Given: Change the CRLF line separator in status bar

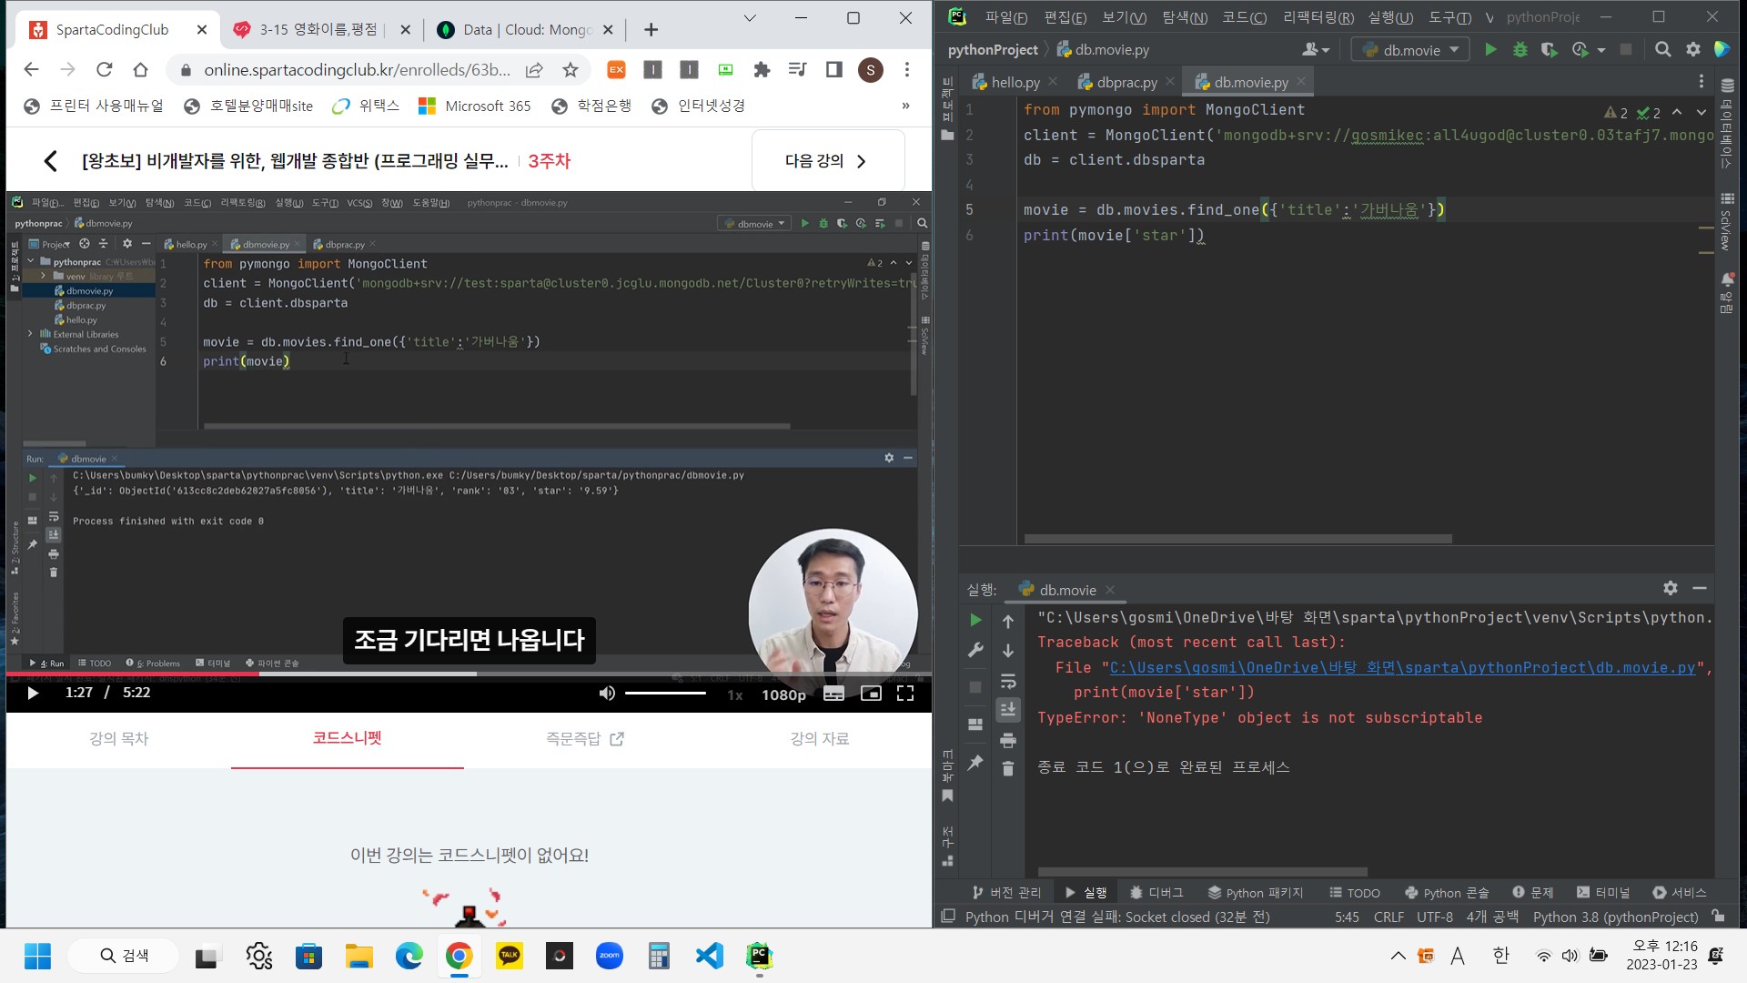Looking at the screenshot, I should coord(1389,917).
